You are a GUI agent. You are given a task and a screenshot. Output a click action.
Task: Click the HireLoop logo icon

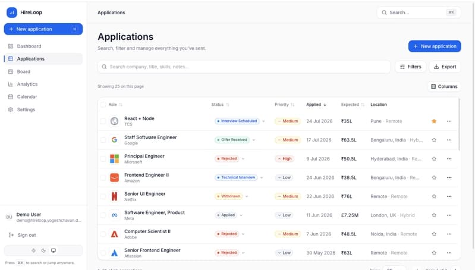click(x=12, y=12)
